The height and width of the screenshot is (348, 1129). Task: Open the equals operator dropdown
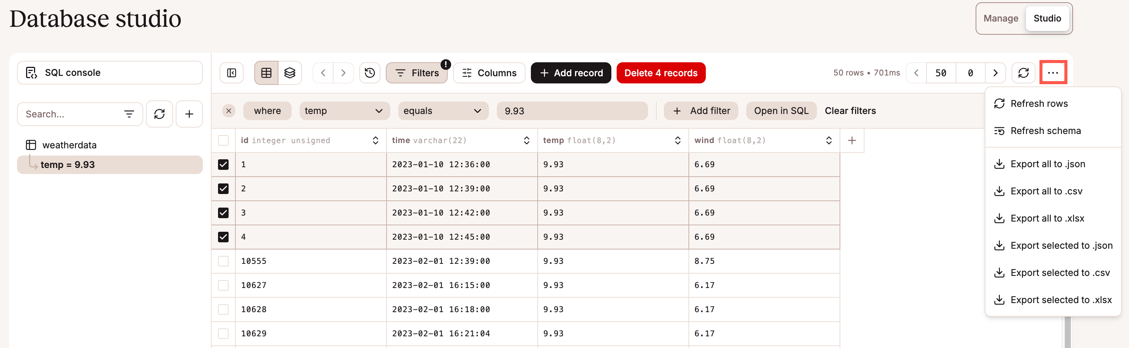tap(443, 111)
